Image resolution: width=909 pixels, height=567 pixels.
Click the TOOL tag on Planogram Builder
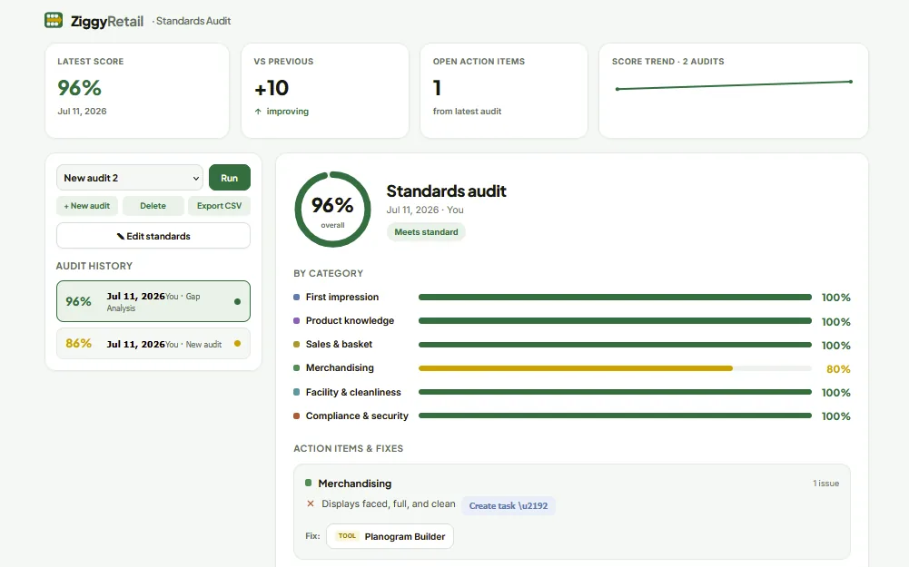[347, 536]
